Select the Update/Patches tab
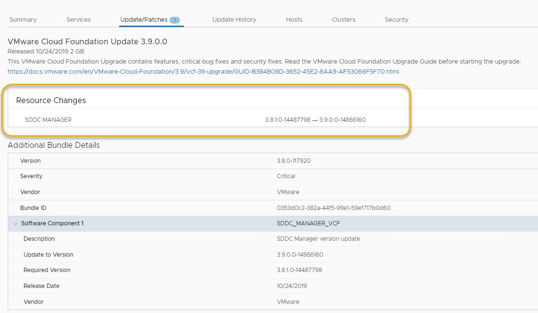This screenshot has width=538, height=313. tap(144, 20)
